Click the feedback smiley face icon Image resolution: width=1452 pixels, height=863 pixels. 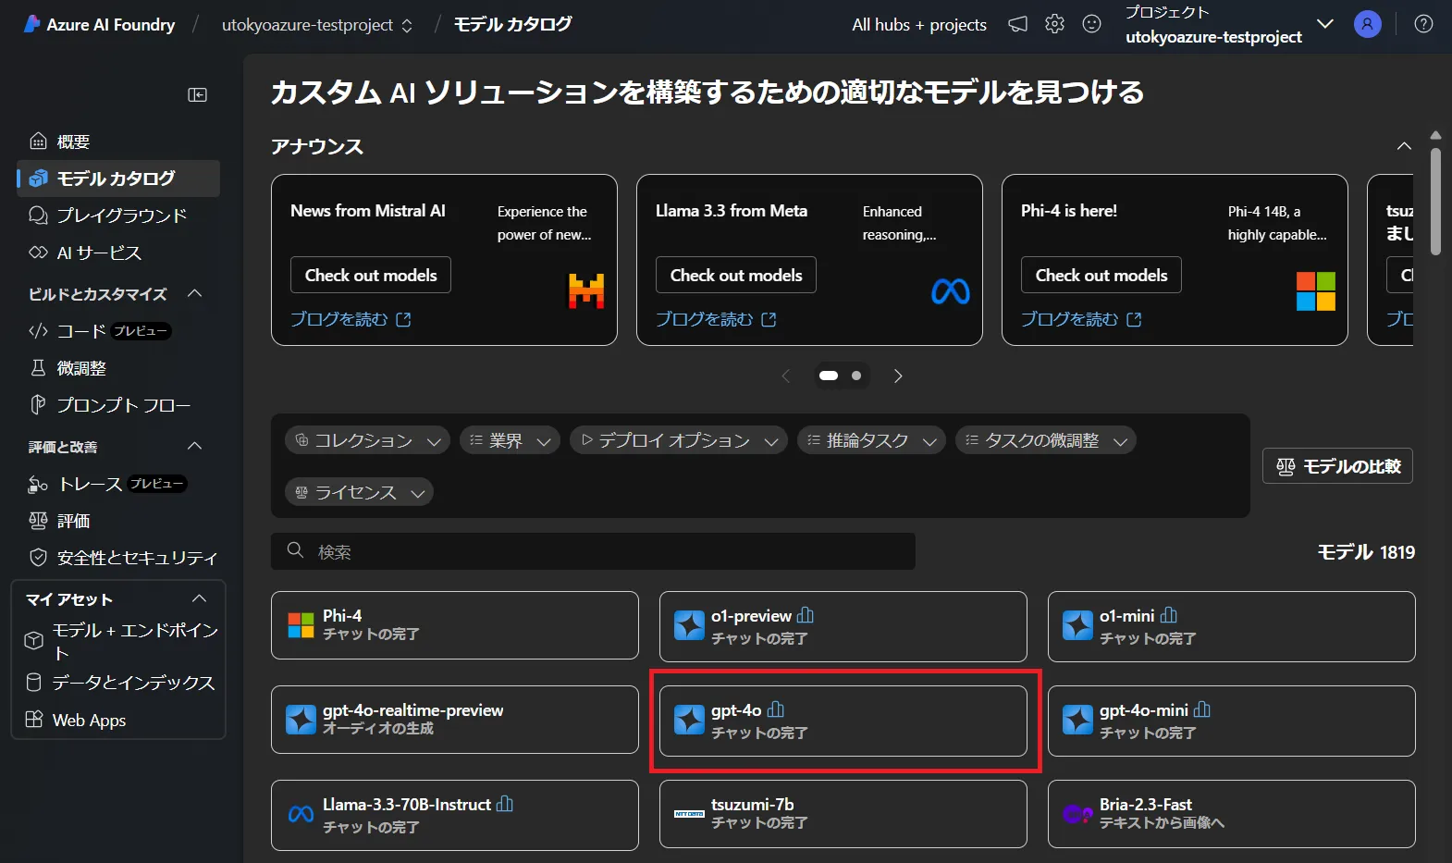[1091, 24]
